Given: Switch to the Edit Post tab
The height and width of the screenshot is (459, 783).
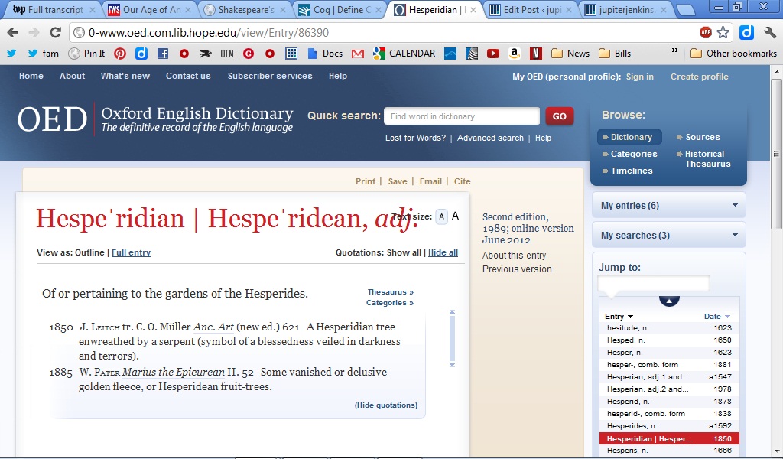Looking at the screenshot, I should click(x=531, y=10).
